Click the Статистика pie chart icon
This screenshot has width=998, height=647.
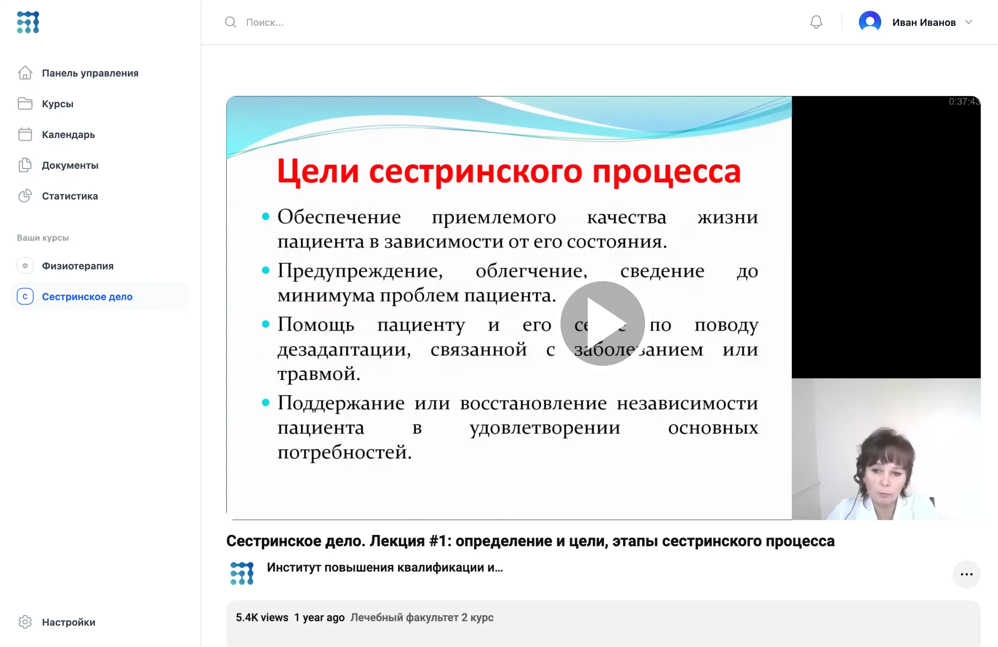click(x=25, y=196)
